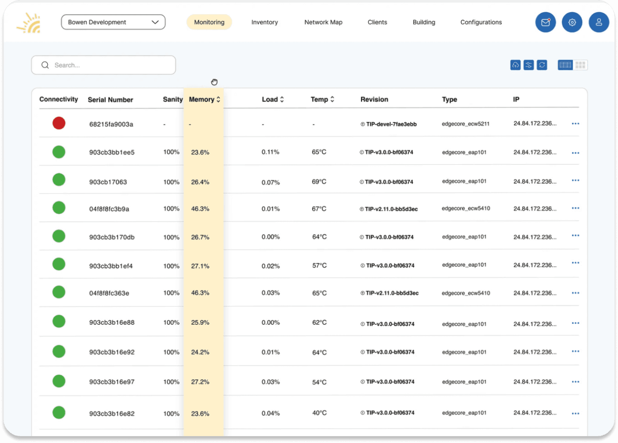Switch to grid card view
This screenshot has height=443, width=618.
[x=580, y=65]
